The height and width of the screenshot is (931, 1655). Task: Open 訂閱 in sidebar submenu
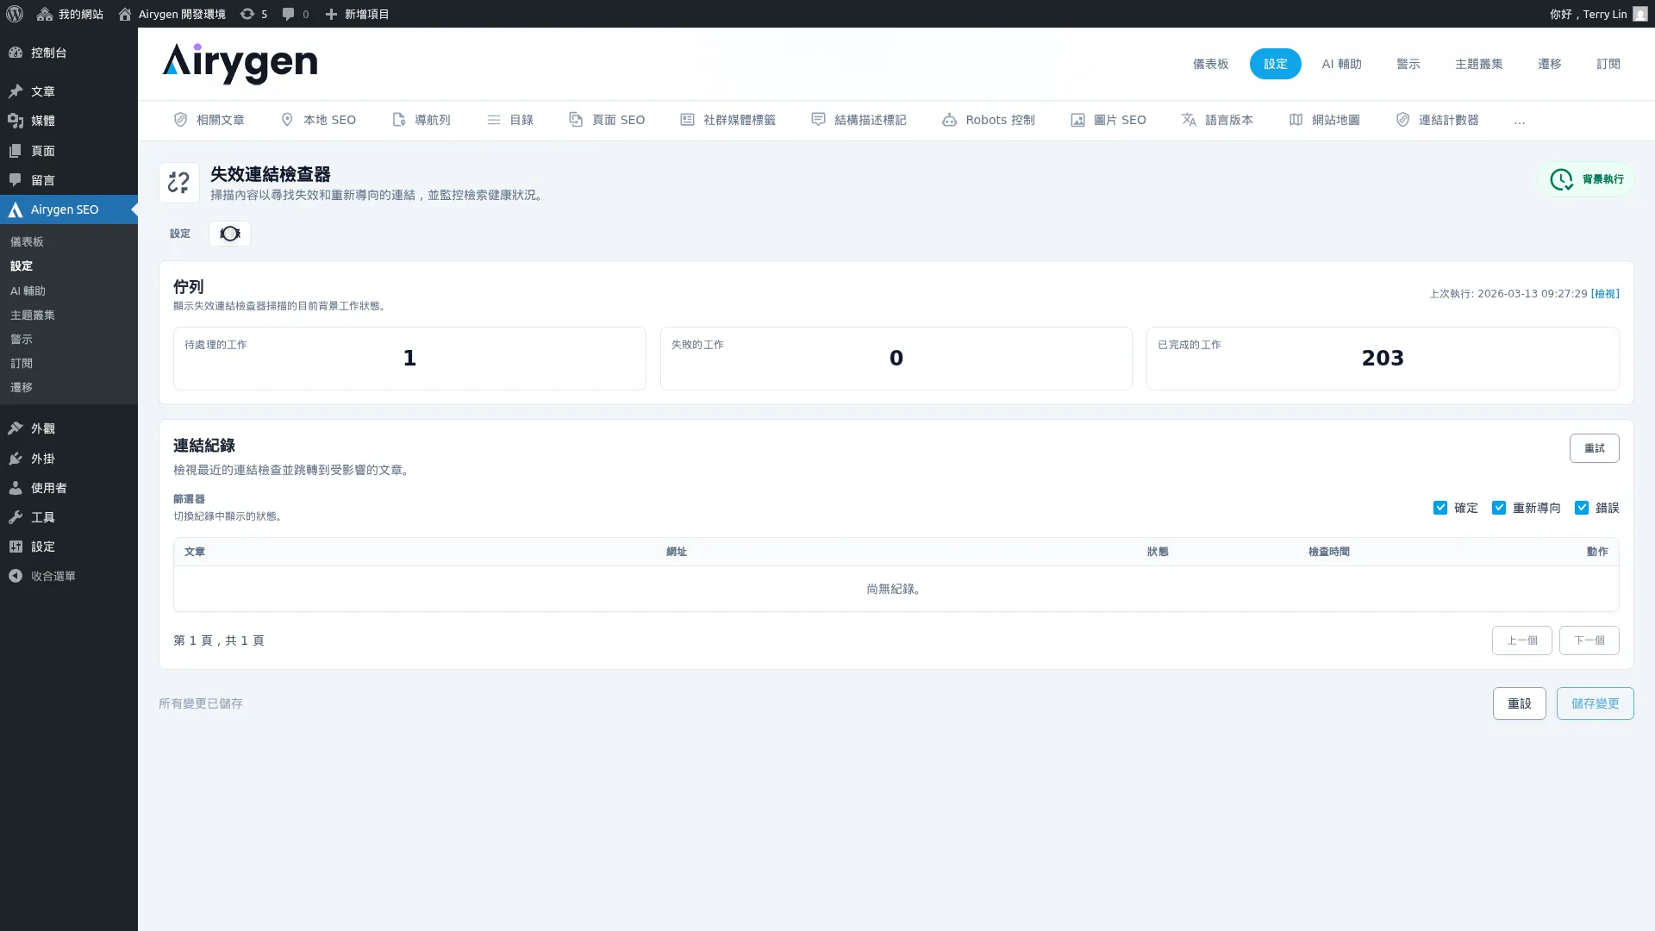pyautogui.click(x=69, y=364)
